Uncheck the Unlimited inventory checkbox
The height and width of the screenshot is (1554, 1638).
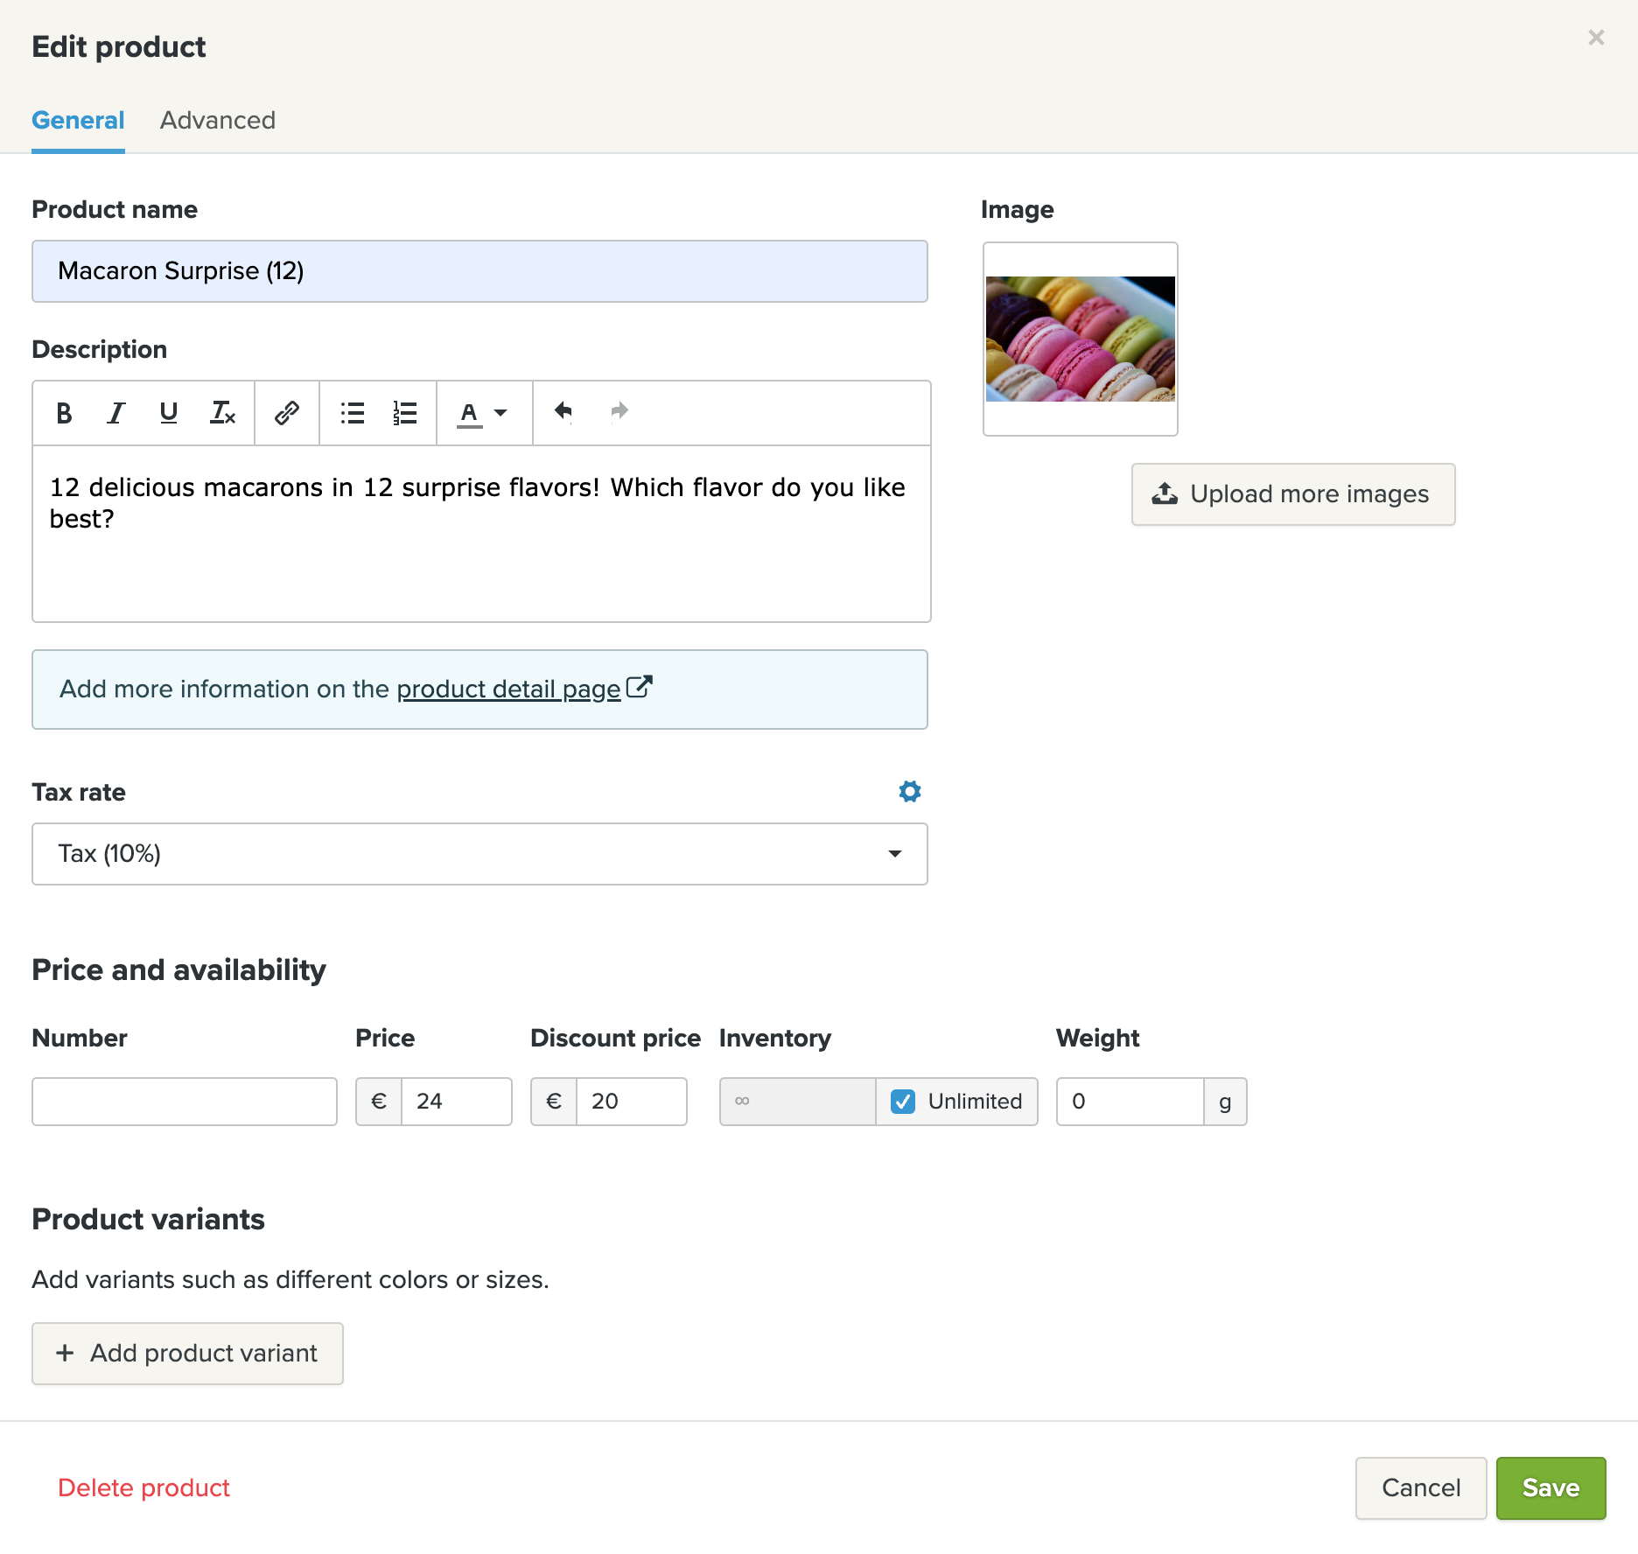(x=903, y=1102)
